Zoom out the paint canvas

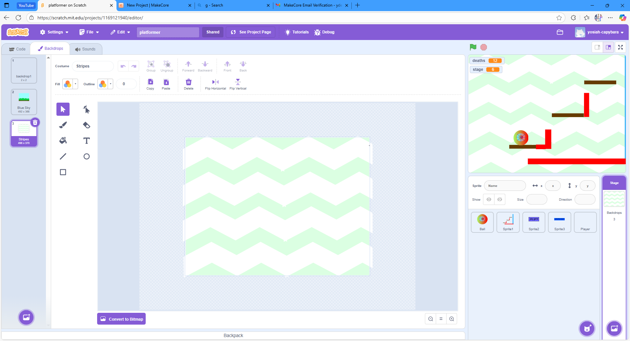430,319
